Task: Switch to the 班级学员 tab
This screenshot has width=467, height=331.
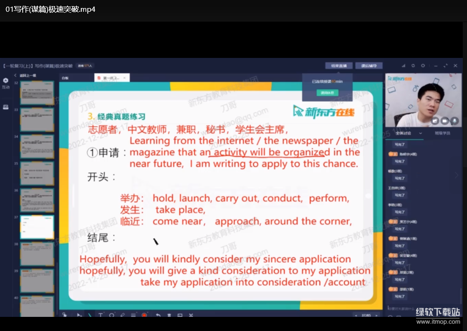Action: click(x=442, y=133)
